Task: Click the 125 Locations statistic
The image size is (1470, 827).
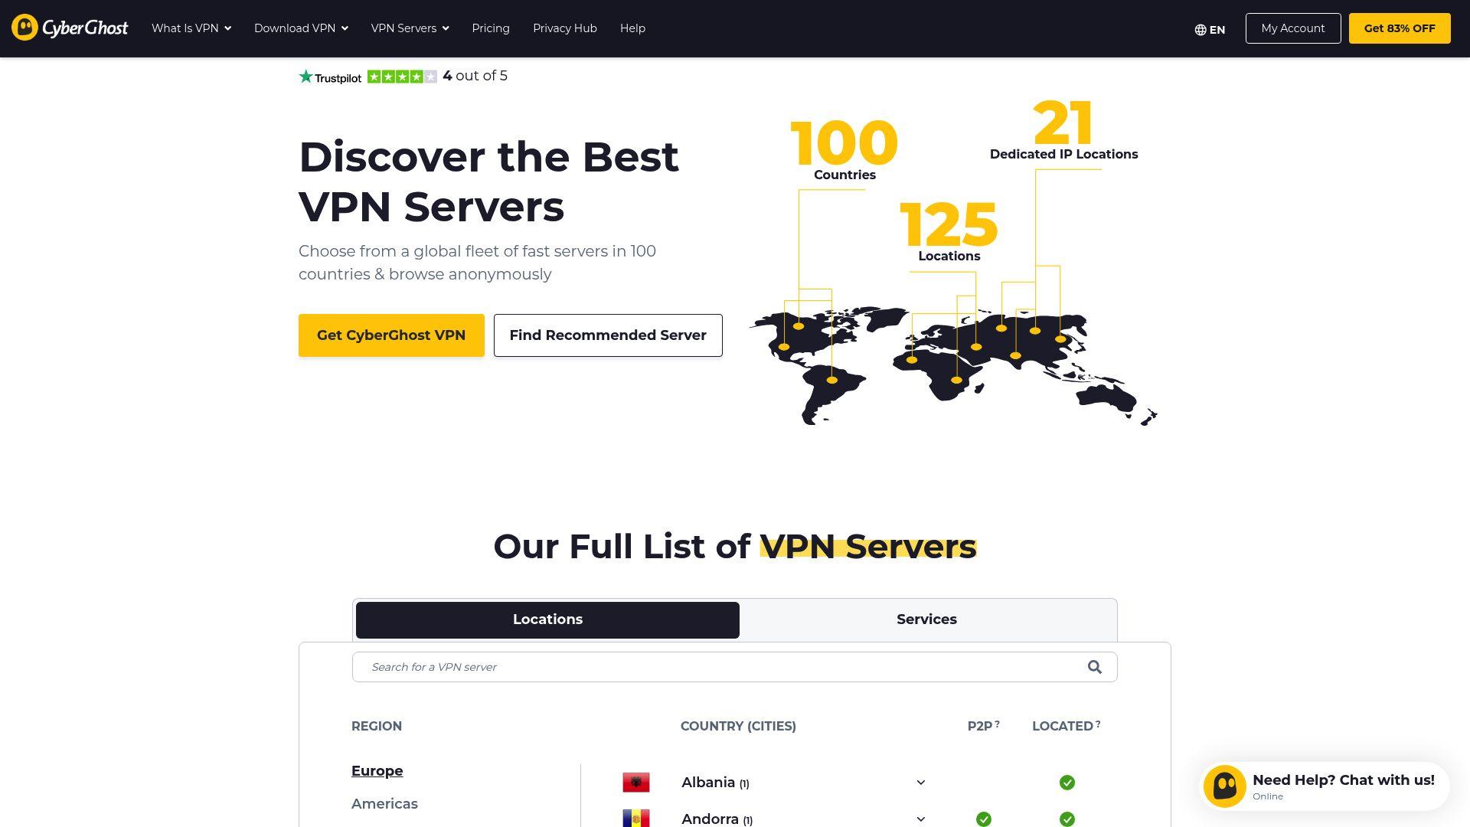Action: [949, 231]
